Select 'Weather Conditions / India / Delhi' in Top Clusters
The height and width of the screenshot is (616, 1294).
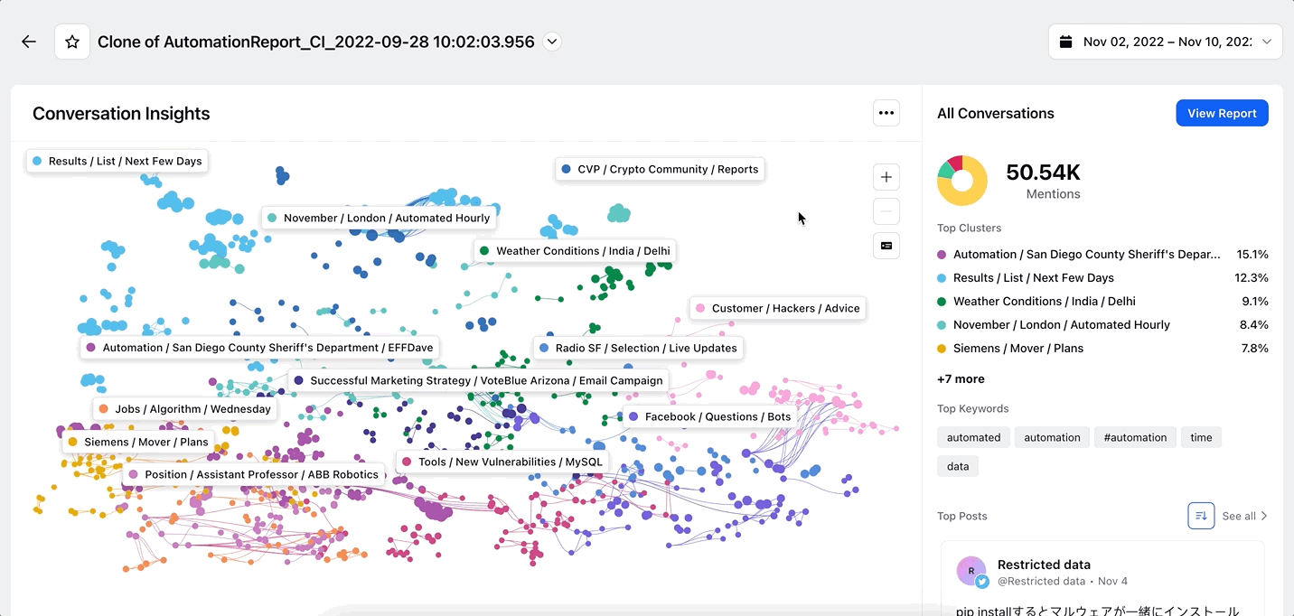(1102, 302)
